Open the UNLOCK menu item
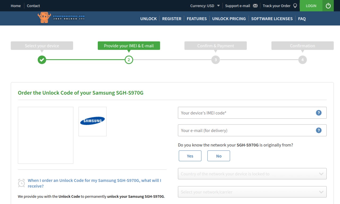 148,19
